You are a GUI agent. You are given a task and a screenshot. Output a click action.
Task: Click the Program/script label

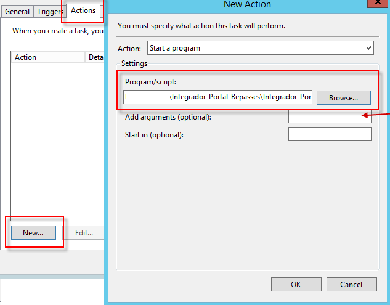pos(151,82)
